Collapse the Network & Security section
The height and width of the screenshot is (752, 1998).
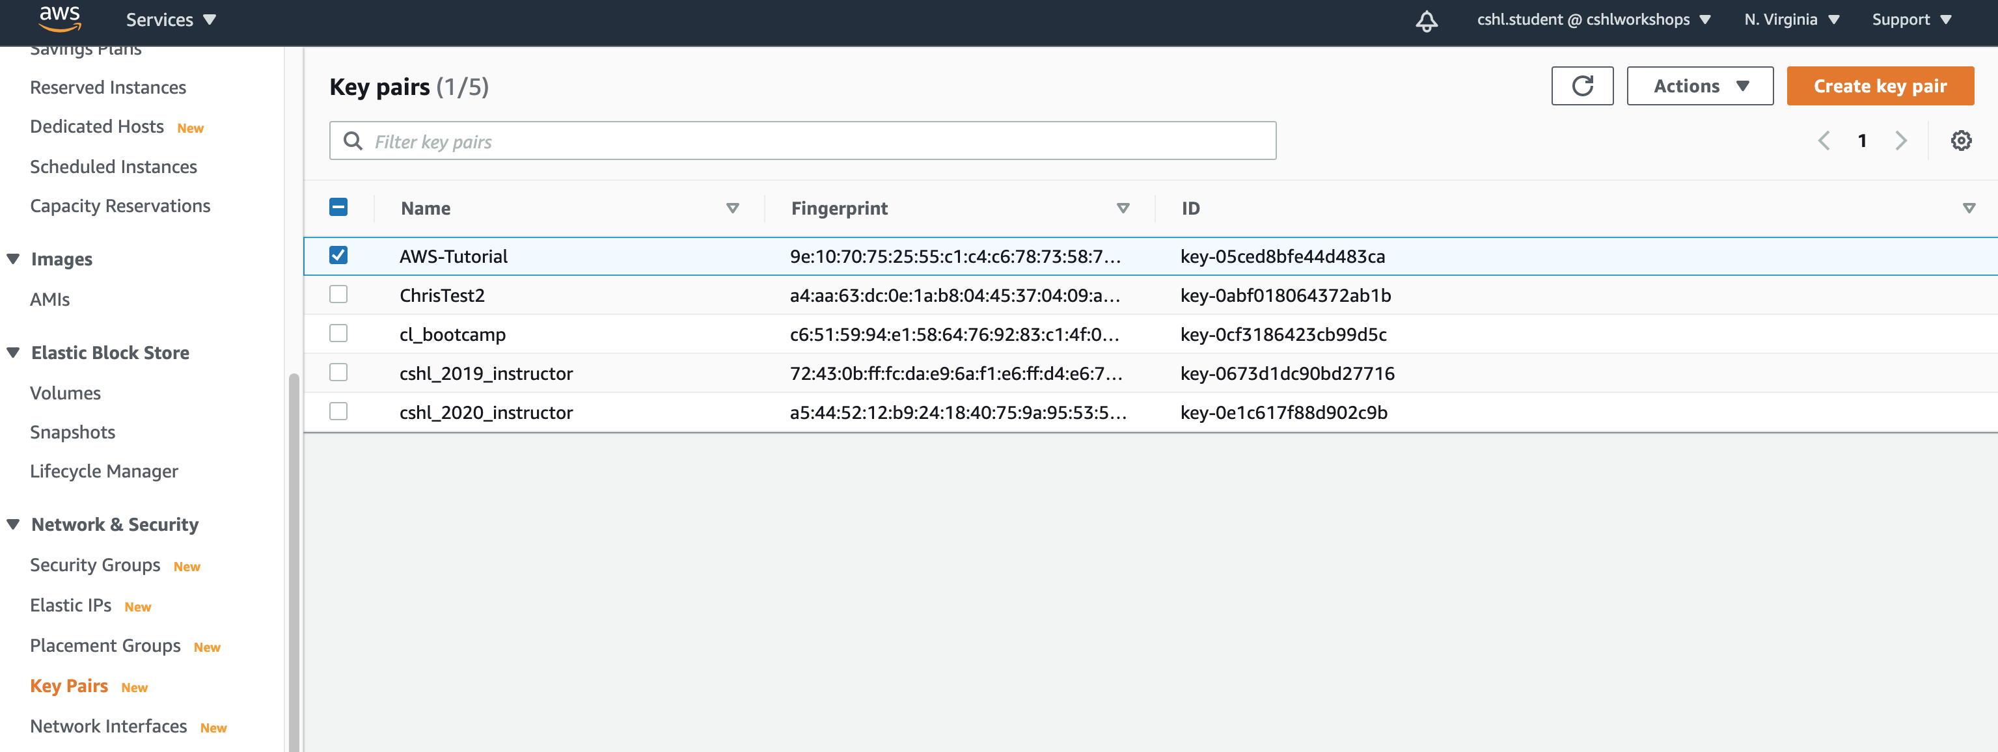coord(13,524)
